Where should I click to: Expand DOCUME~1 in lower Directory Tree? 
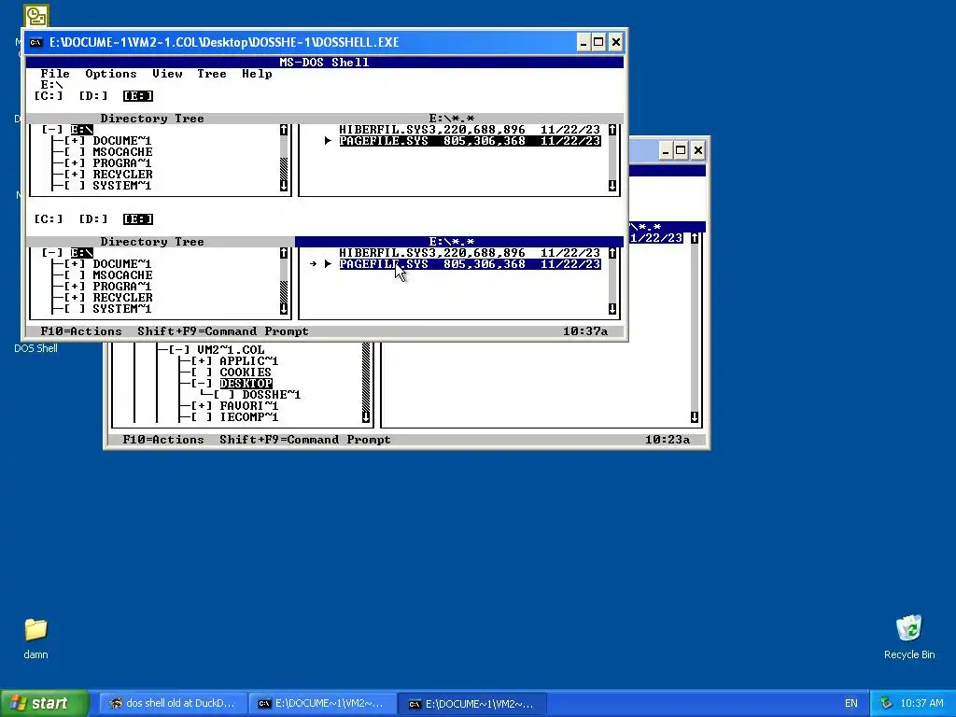coord(75,264)
